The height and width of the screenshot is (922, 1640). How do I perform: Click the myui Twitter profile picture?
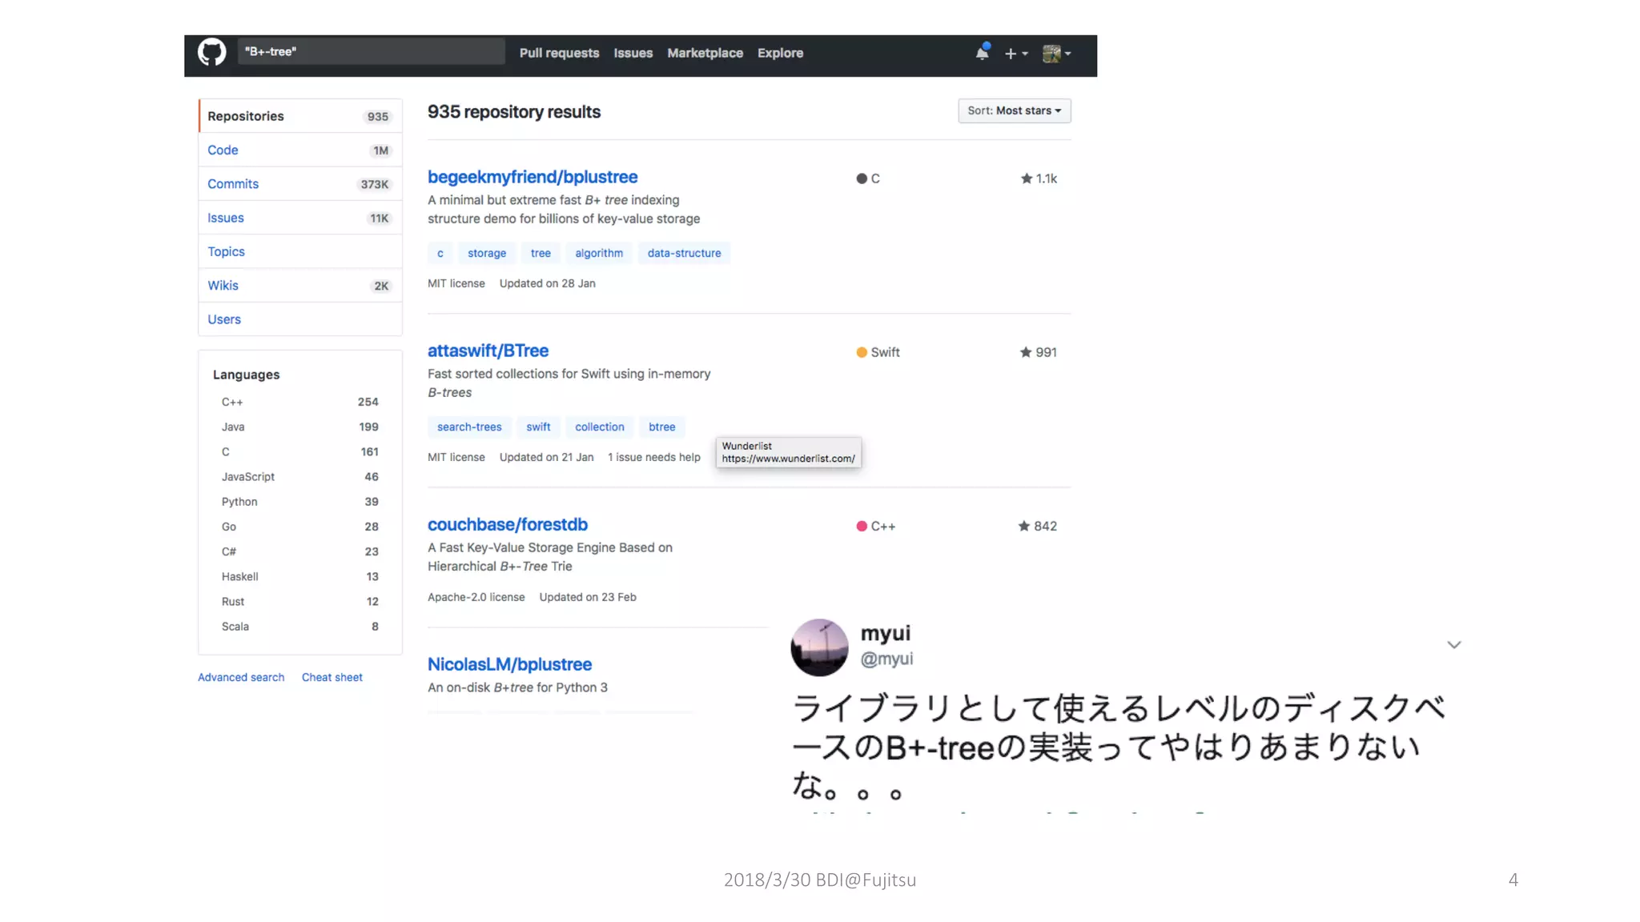(819, 647)
